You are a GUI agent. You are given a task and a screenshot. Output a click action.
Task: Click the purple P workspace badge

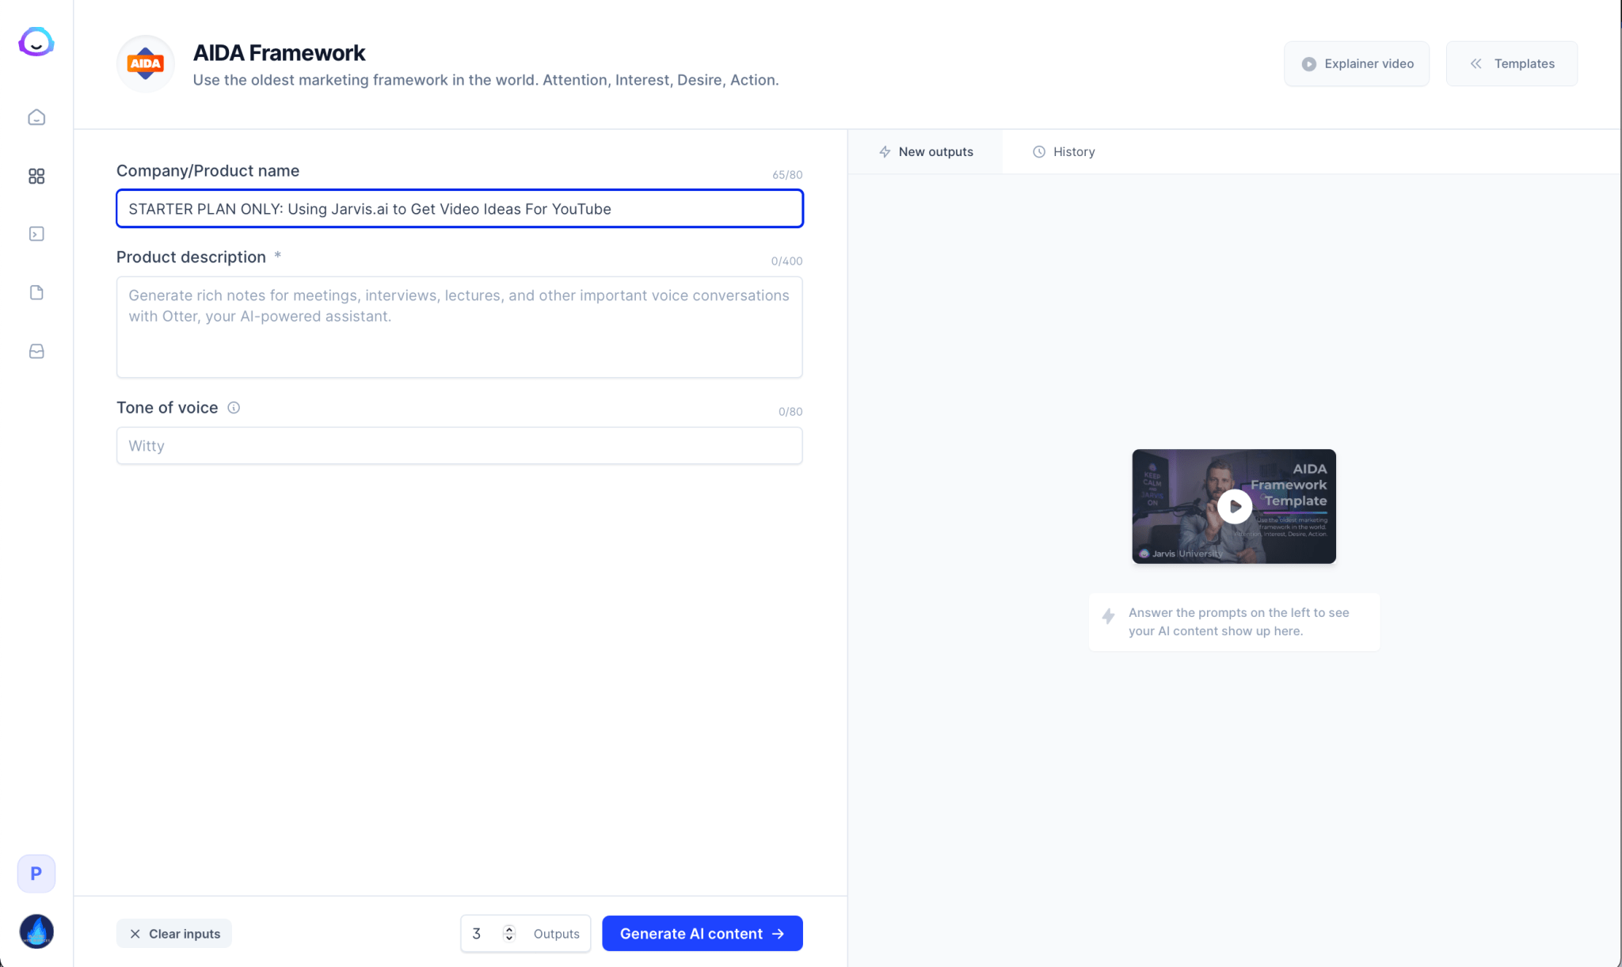tap(36, 874)
